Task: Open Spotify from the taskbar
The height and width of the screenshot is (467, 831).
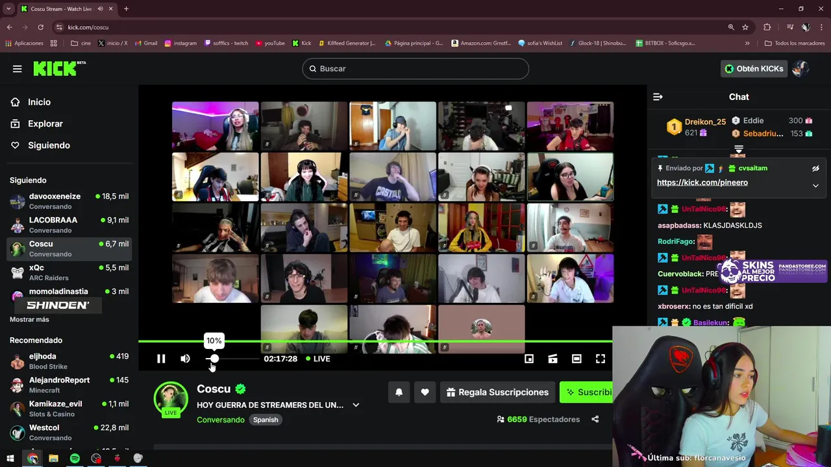Action: coord(75,459)
